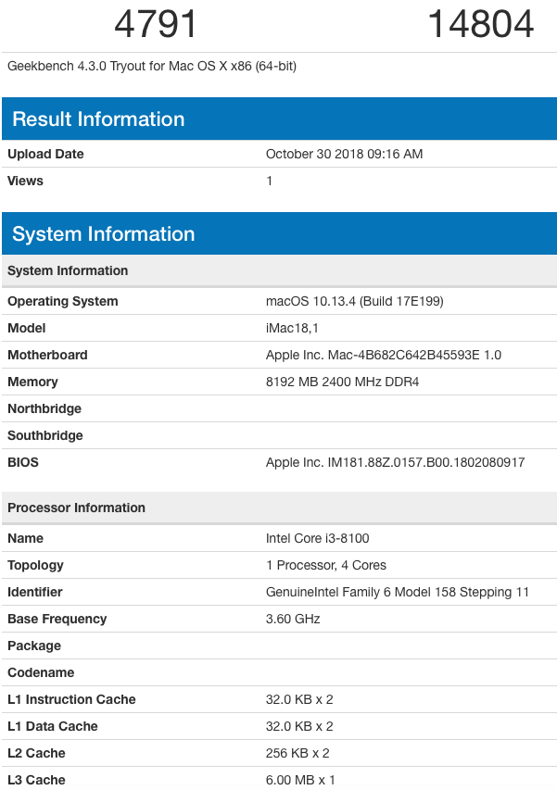Select the Intel Core i3-8100 name
The height and width of the screenshot is (790, 557).
[x=316, y=538]
